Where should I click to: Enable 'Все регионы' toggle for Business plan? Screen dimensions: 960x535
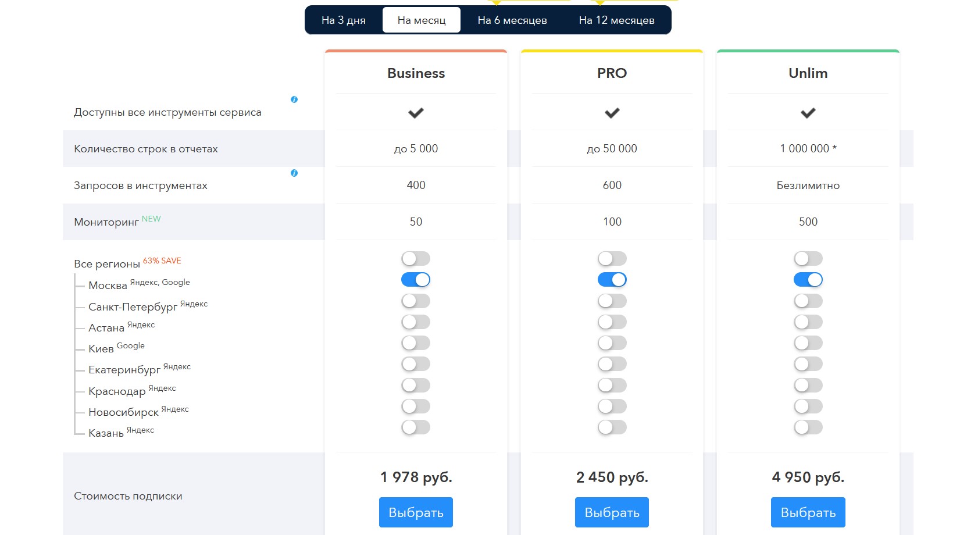416,259
